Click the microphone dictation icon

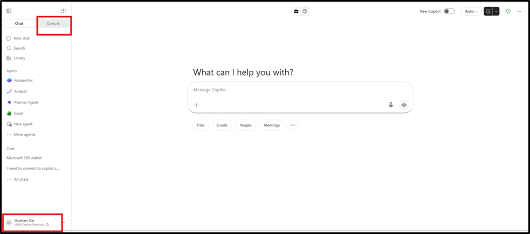[x=391, y=105]
